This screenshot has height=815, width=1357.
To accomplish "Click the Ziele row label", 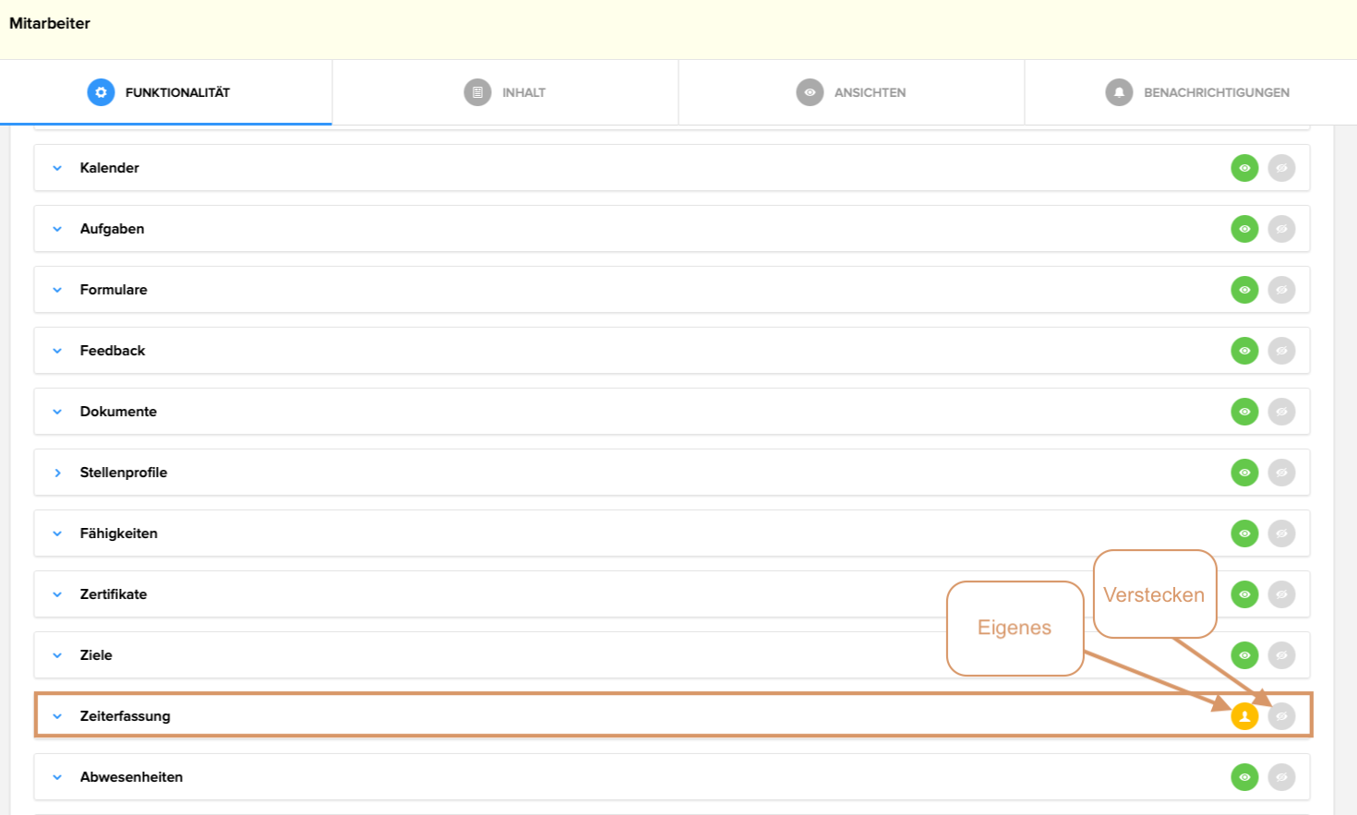I will coord(96,655).
